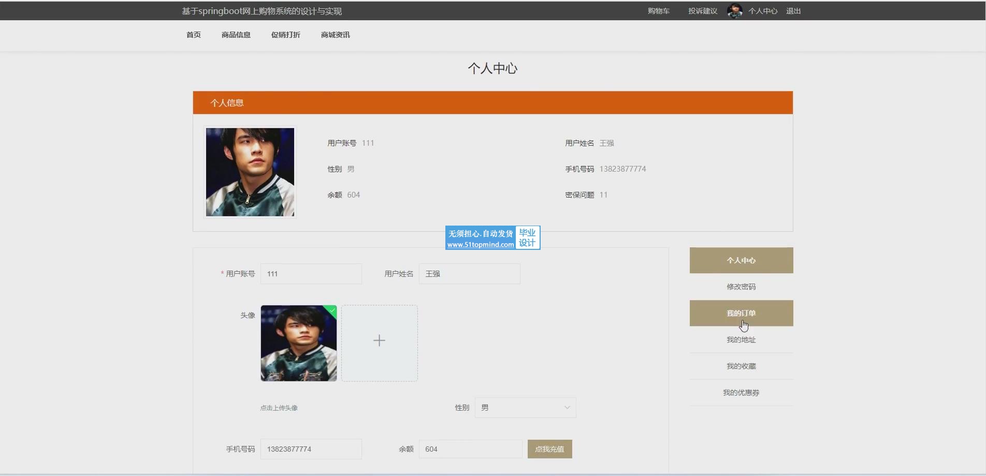
Task: Click the 性别 男 value in info card
Action: coord(351,169)
